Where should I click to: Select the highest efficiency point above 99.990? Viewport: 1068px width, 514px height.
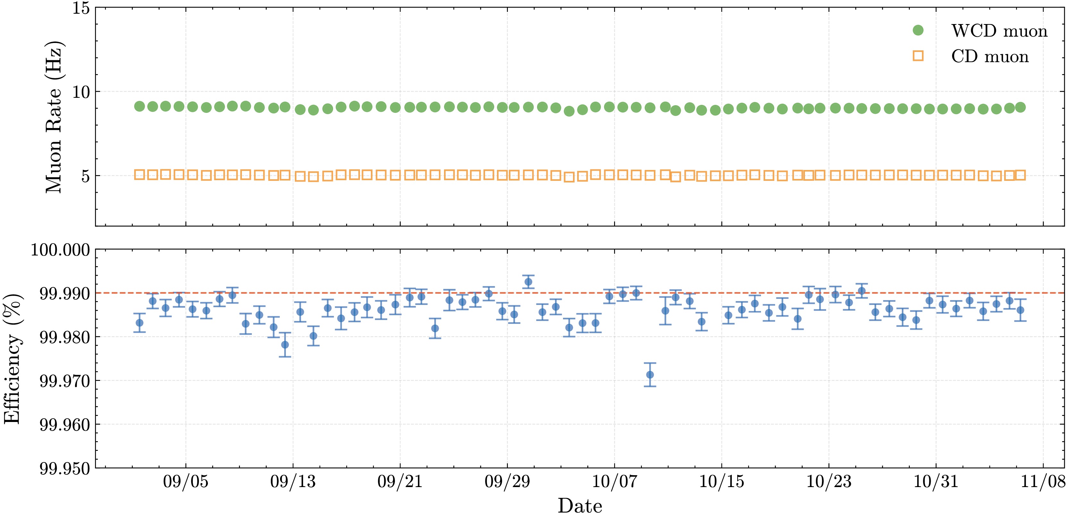[x=528, y=282]
